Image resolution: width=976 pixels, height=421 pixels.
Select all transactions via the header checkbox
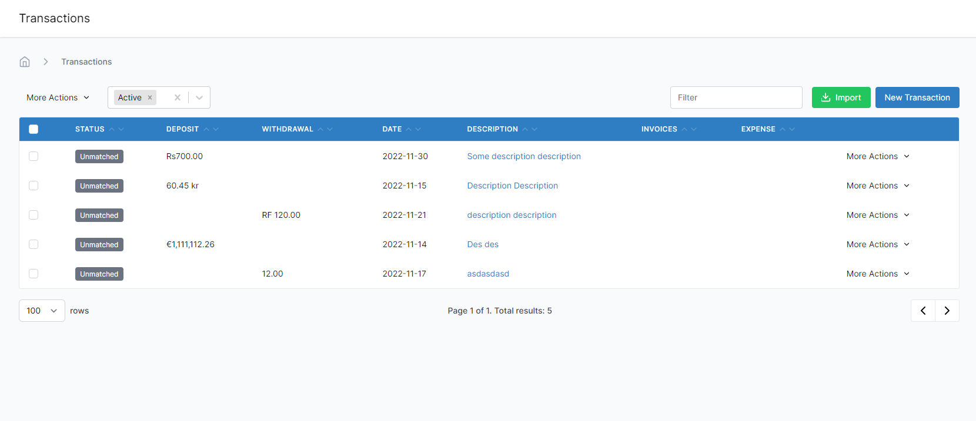[34, 129]
